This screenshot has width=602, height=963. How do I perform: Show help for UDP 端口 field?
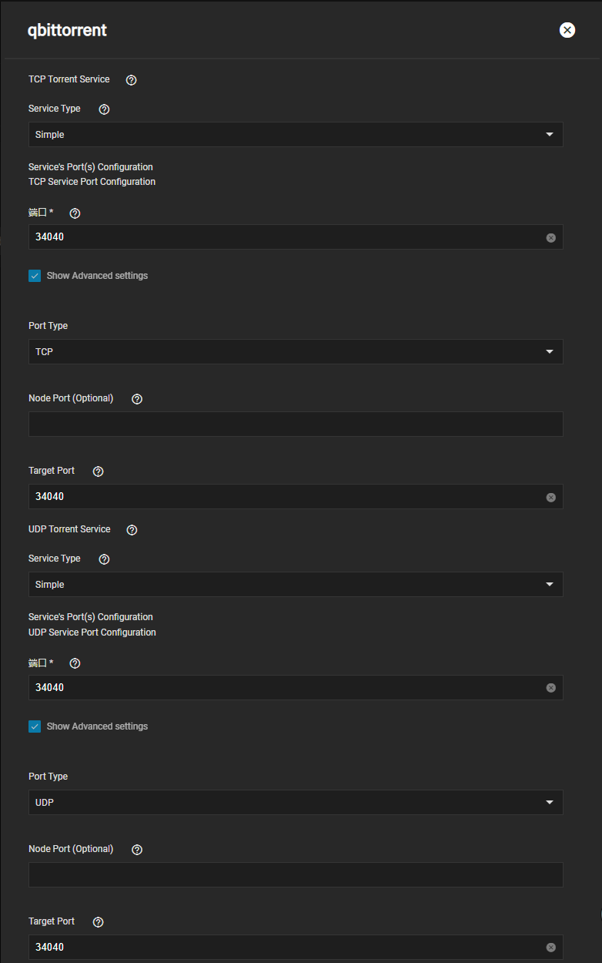coord(75,664)
